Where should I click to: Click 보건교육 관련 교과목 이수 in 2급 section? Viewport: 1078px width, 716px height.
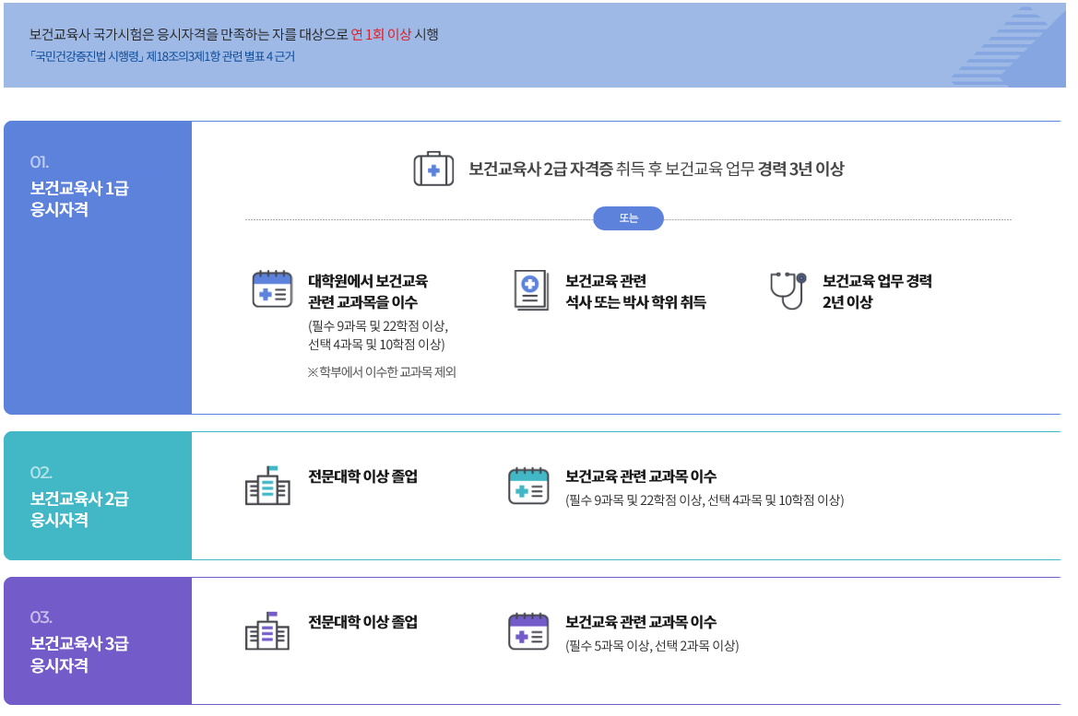coord(641,476)
